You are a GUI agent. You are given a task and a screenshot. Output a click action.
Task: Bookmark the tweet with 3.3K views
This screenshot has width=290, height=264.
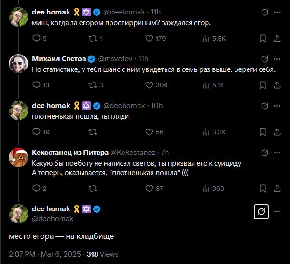pos(263,132)
